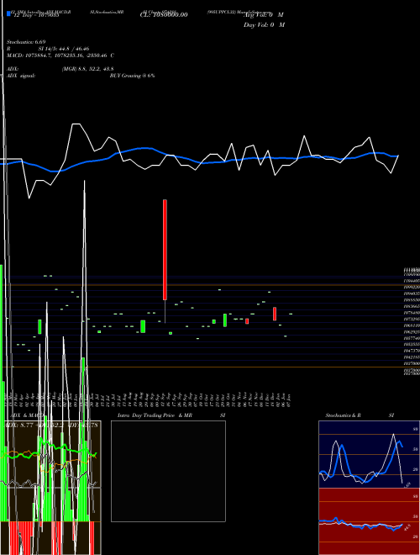Select the '12 Day = 1079035' SMA label
Screen dimensions: 420x555
point(36,15)
